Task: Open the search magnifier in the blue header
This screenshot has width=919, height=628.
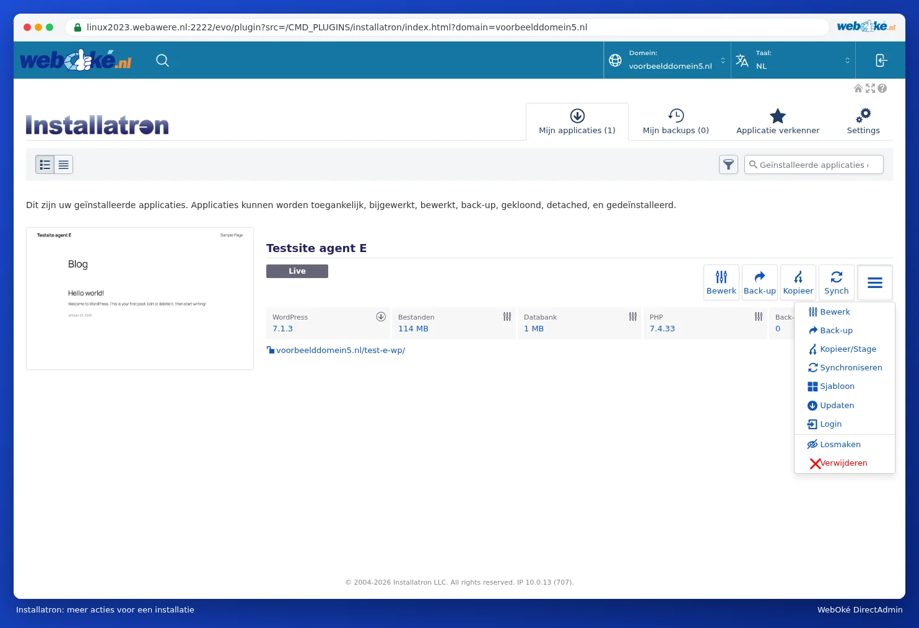Action: [162, 60]
